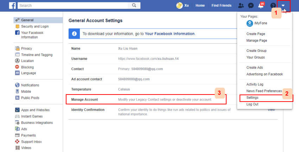Click the Notifications globe icon
The height and width of the screenshot is (152, 299).
pos(17,85)
